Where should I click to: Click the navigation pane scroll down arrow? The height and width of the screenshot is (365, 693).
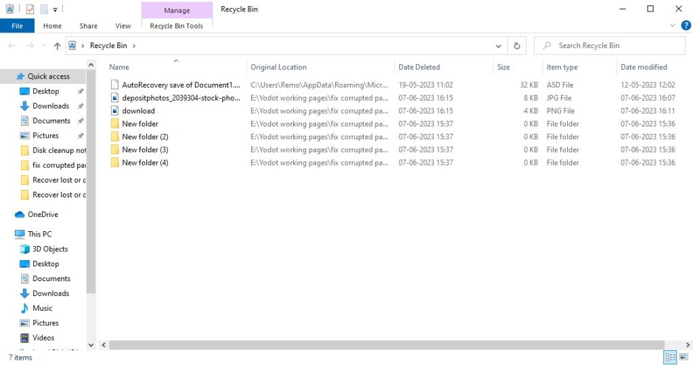[x=91, y=345]
